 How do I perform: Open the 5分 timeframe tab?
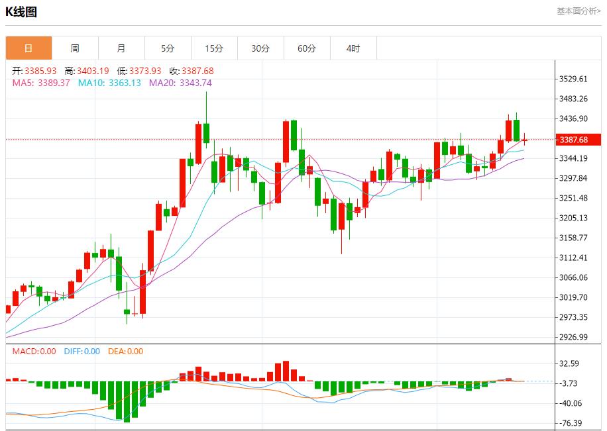pyautogui.click(x=168, y=48)
